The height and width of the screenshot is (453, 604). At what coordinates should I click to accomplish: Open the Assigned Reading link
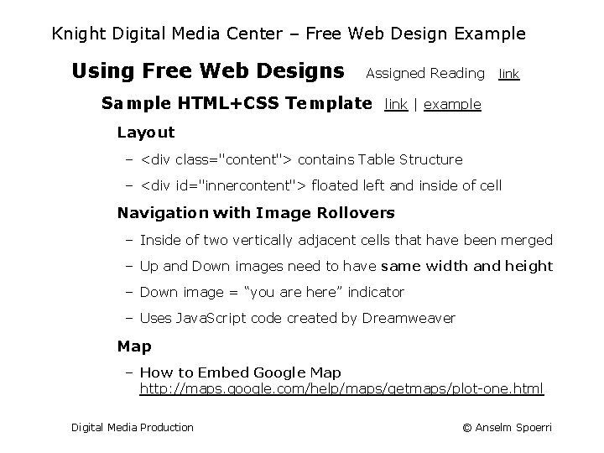tap(509, 73)
